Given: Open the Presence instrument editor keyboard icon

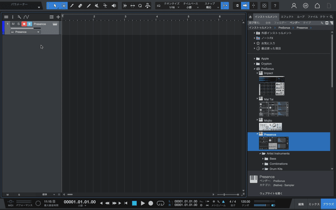Looking at the screenshot, I should pyautogui.click(x=55, y=24).
